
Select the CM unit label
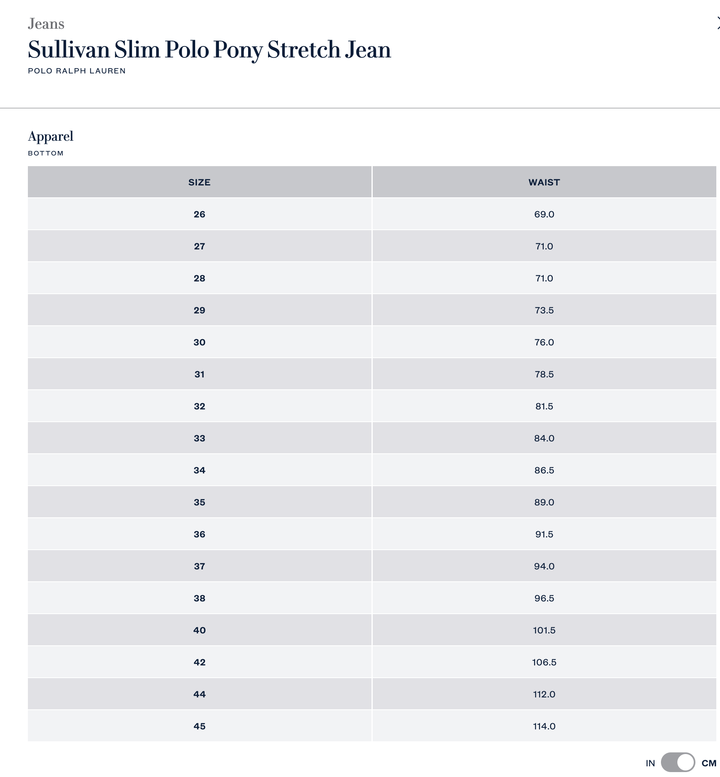tap(709, 763)
